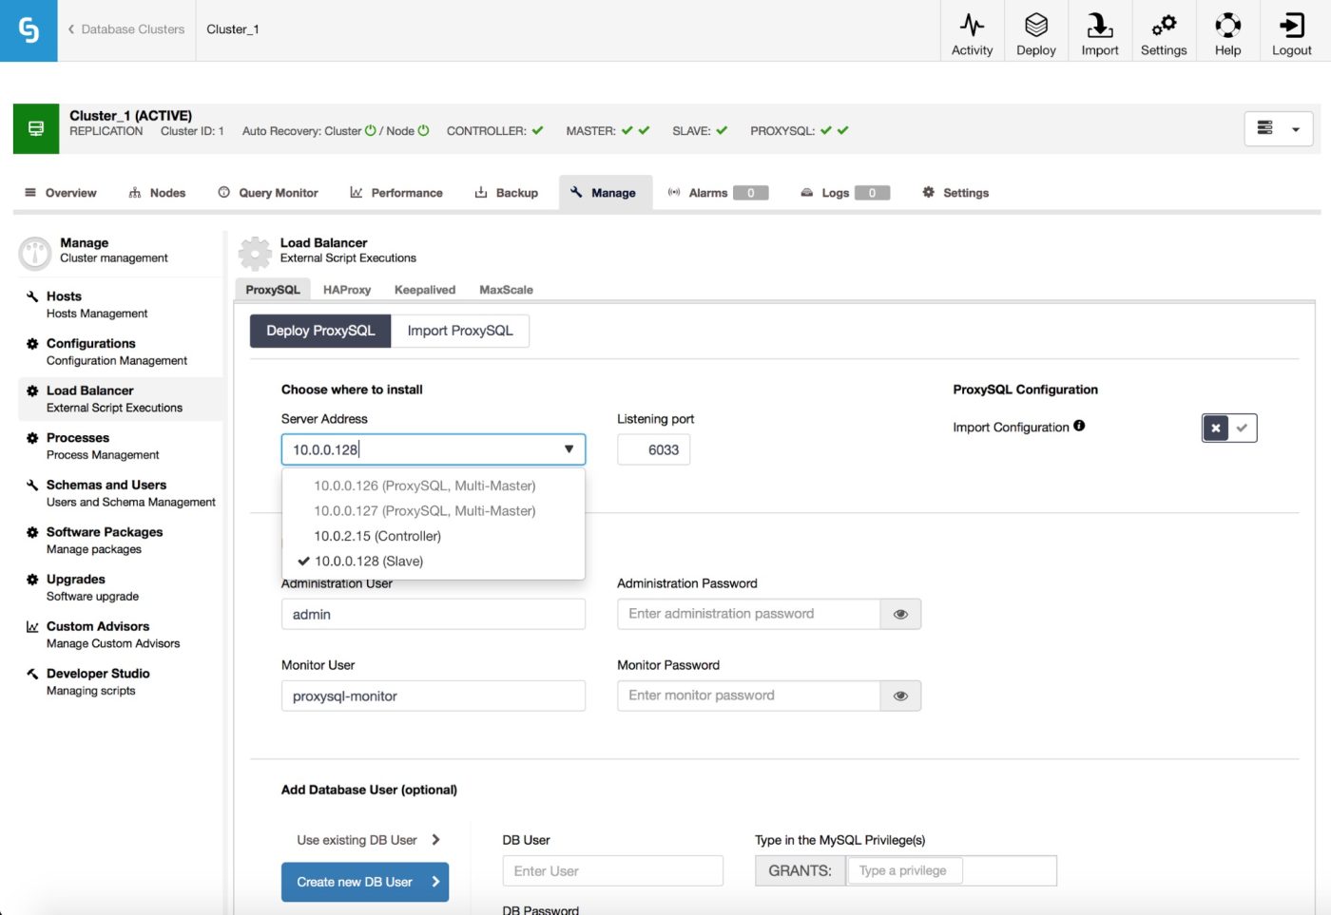The width and height of the screenshot is (1331, 915).
Task: Open the Activity panel icon
Action: pos(972,26)
